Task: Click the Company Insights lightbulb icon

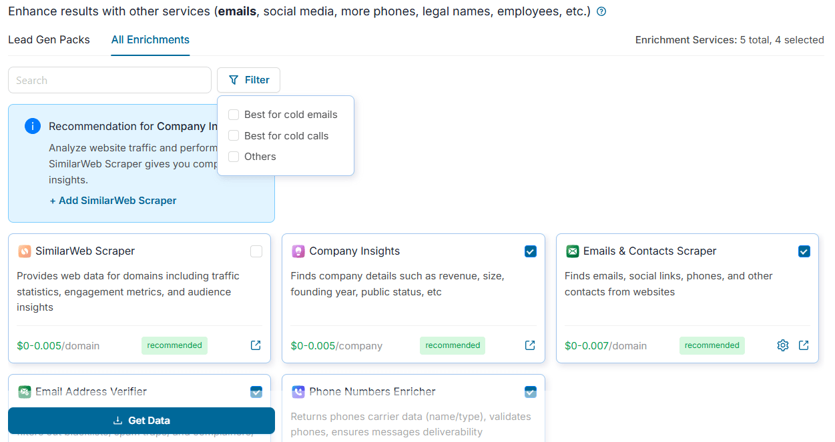Action: [x=298, y=251]
